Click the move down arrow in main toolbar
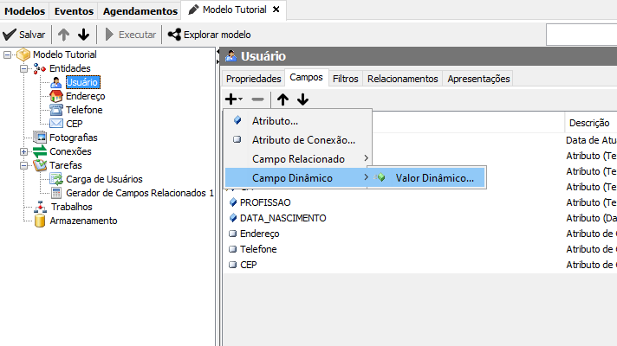Screen dimensions: 617x346 pos(83,35)
